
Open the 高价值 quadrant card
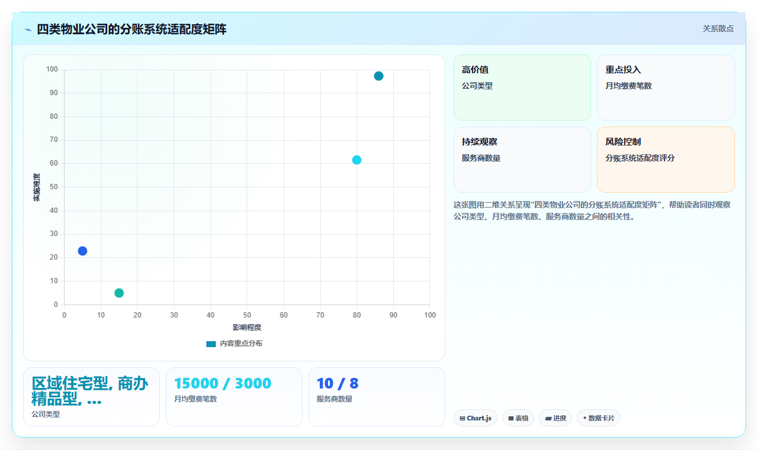522,88
